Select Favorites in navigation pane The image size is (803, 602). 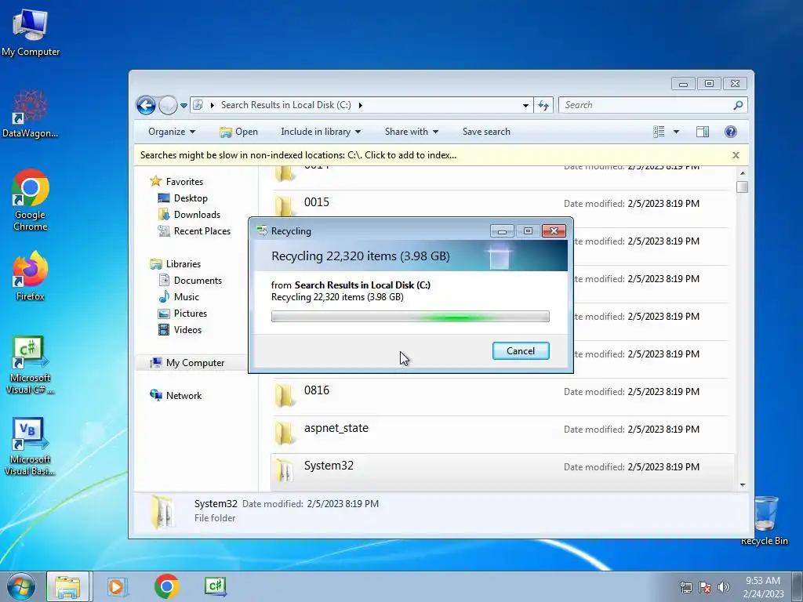coord(177,182)
